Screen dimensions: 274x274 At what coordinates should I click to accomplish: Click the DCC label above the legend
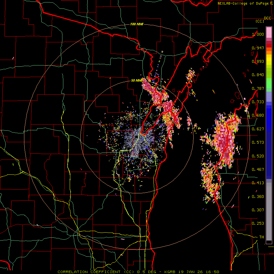coord(267,18)
